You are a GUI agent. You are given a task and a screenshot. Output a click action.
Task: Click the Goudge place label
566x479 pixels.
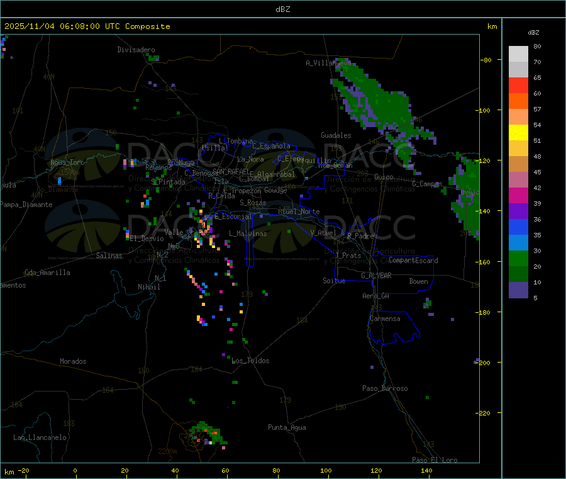click(275, 190)
